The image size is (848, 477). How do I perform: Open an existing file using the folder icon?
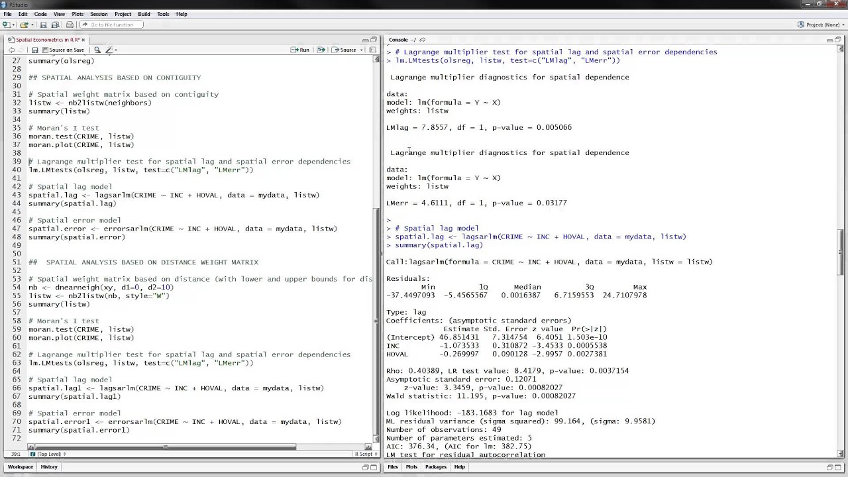click(x=24, y=25)
